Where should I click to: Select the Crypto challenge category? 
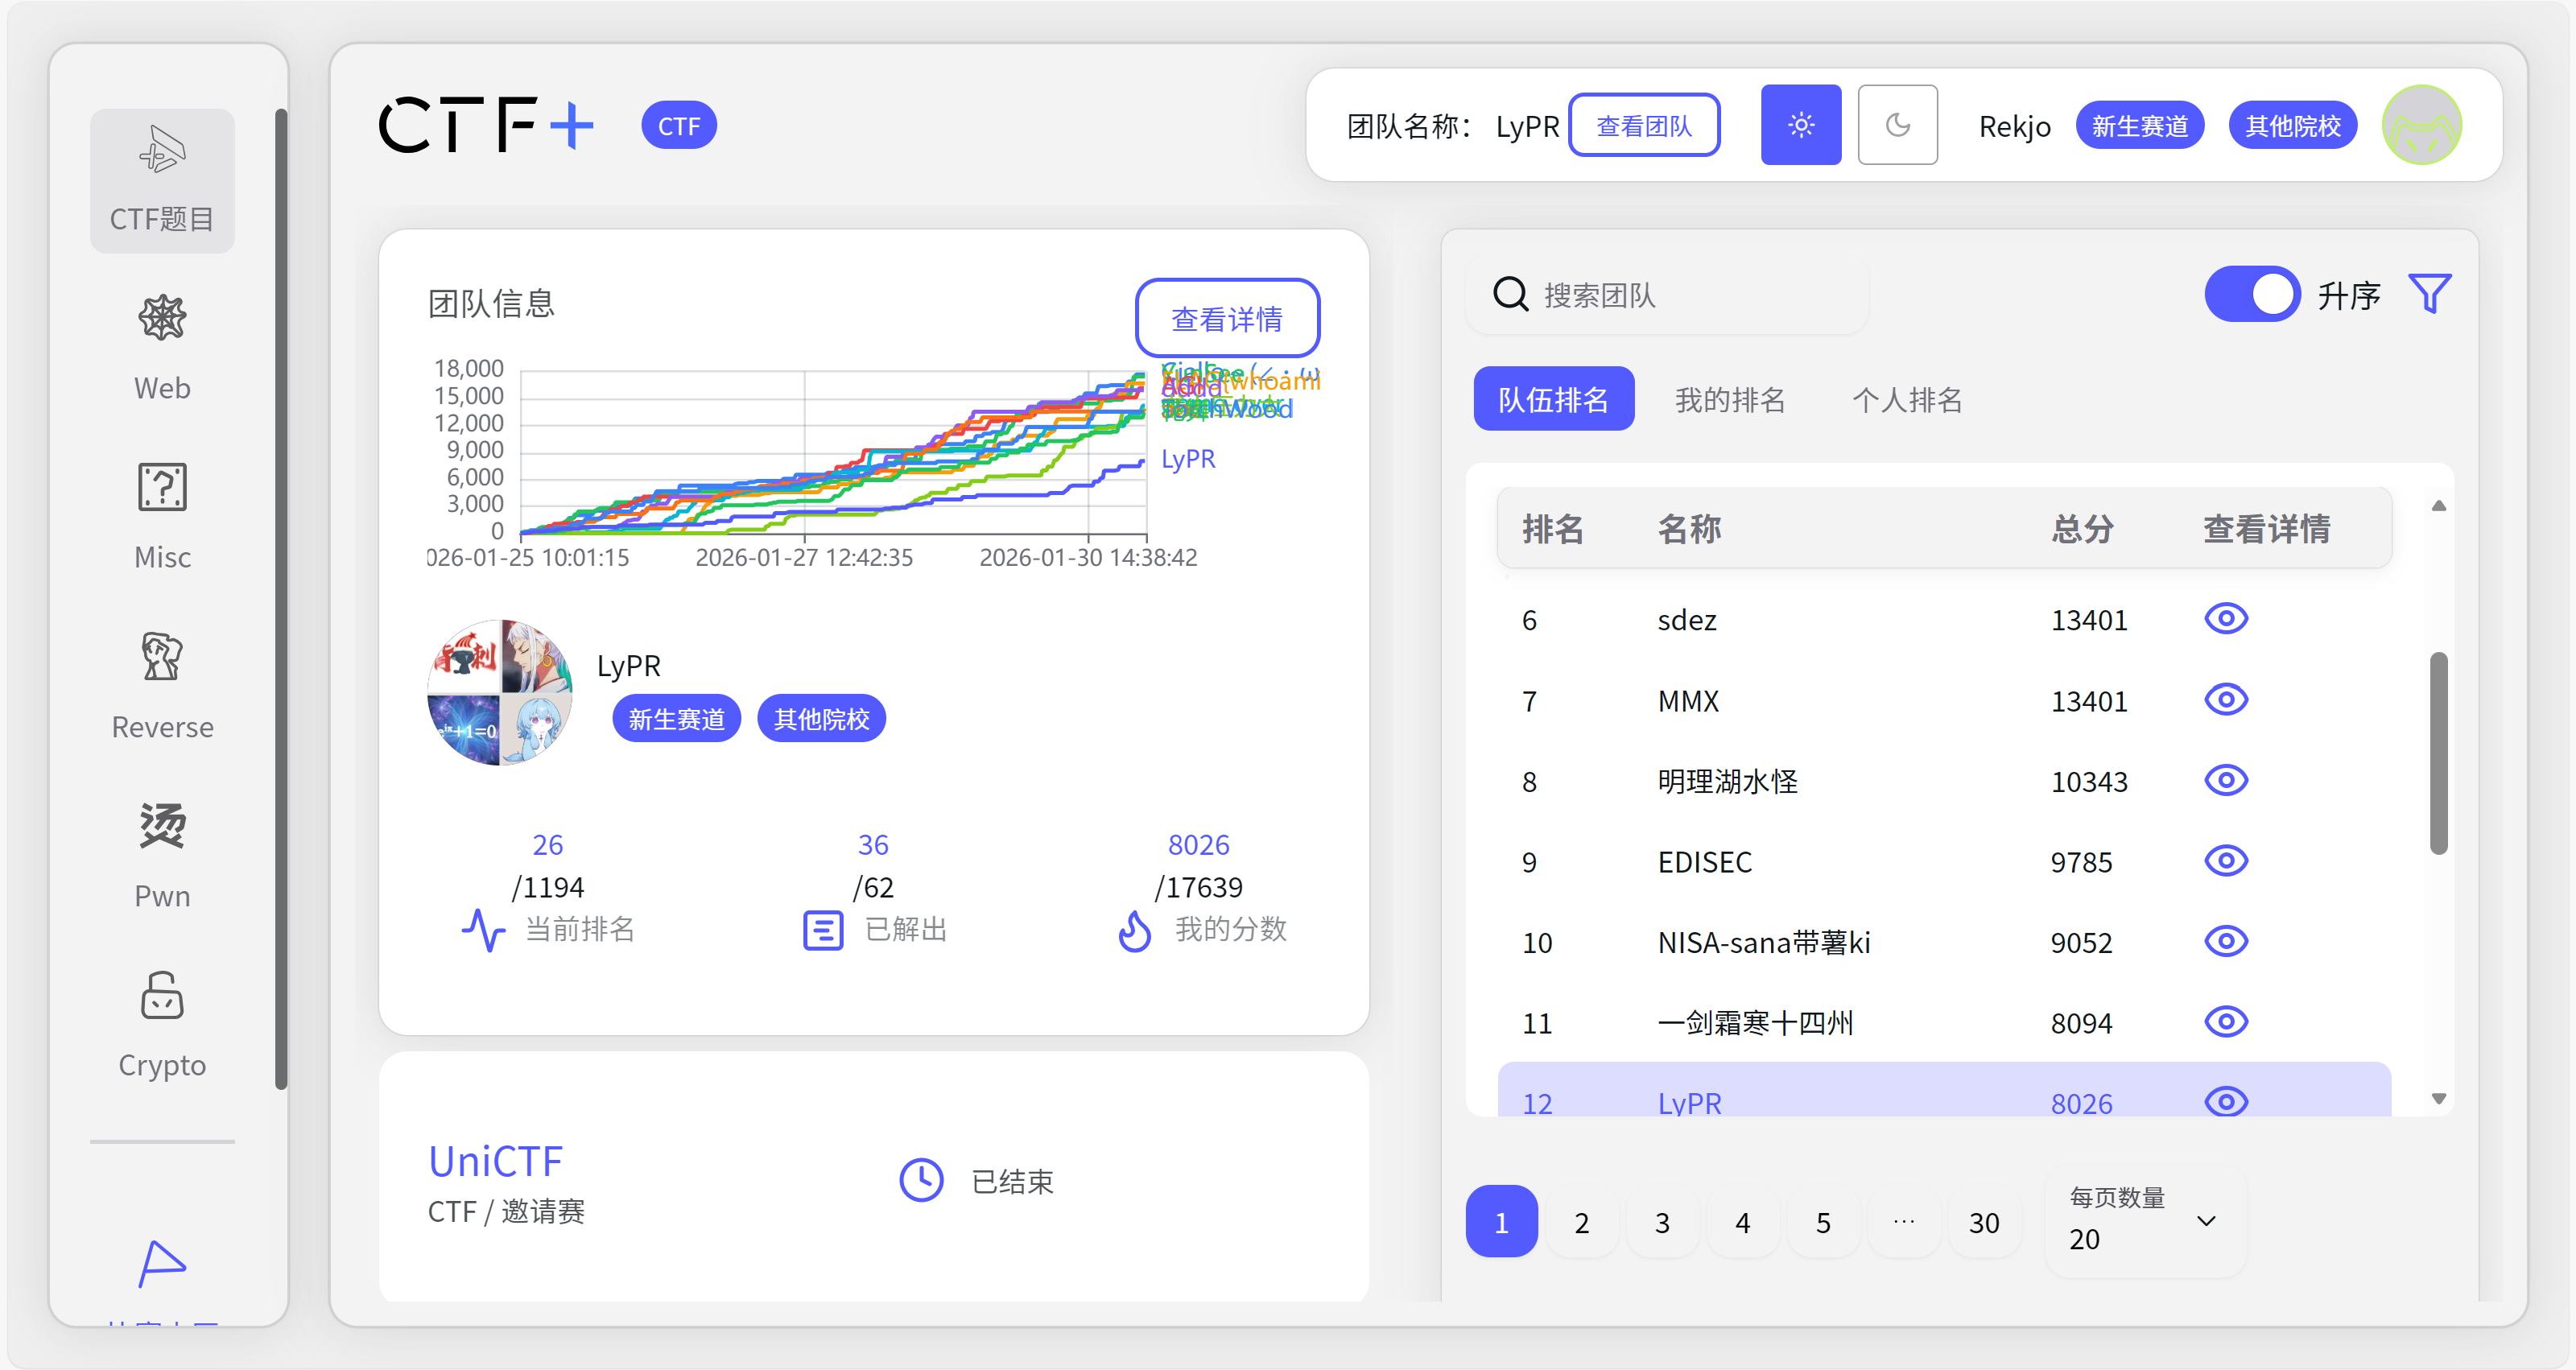(x=162, y=1025)
